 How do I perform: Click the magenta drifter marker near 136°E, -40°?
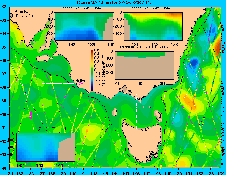point(31,115)
